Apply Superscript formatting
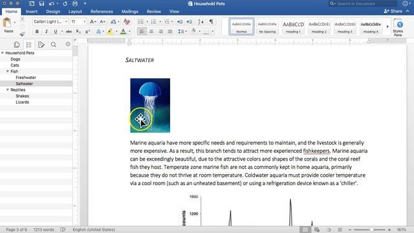 tap(88, 32)
